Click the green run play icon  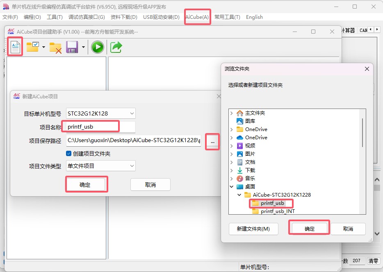pyautogui.click(x=98, y=47)
